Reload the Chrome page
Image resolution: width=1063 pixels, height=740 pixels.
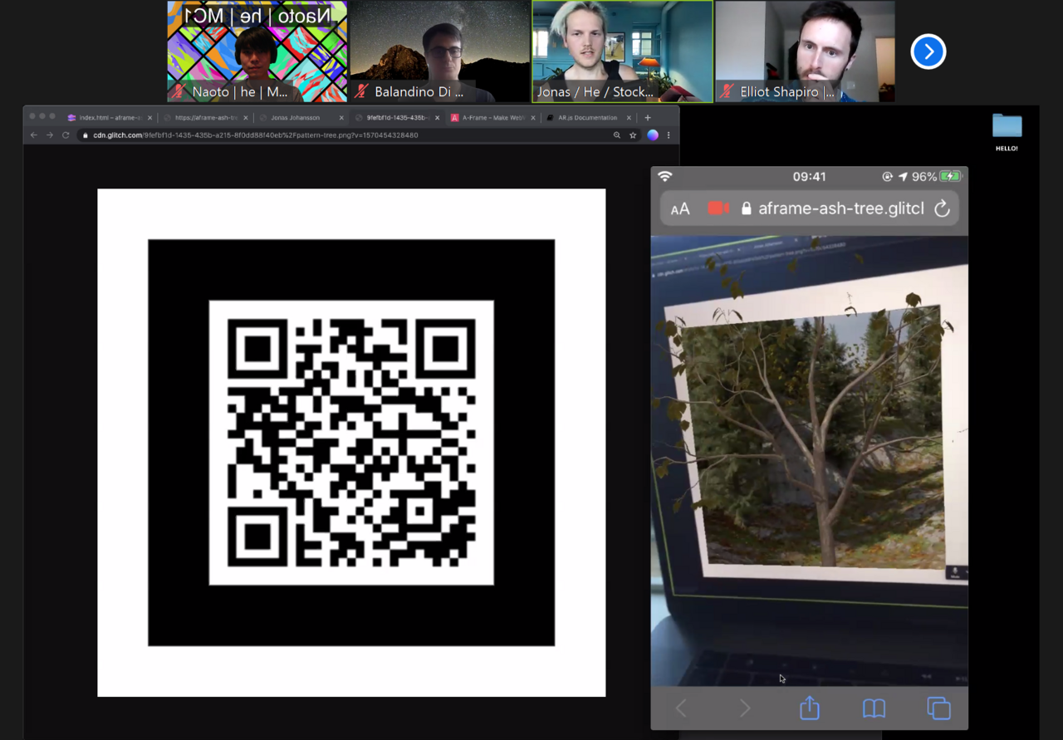click(x=66, y=135)
